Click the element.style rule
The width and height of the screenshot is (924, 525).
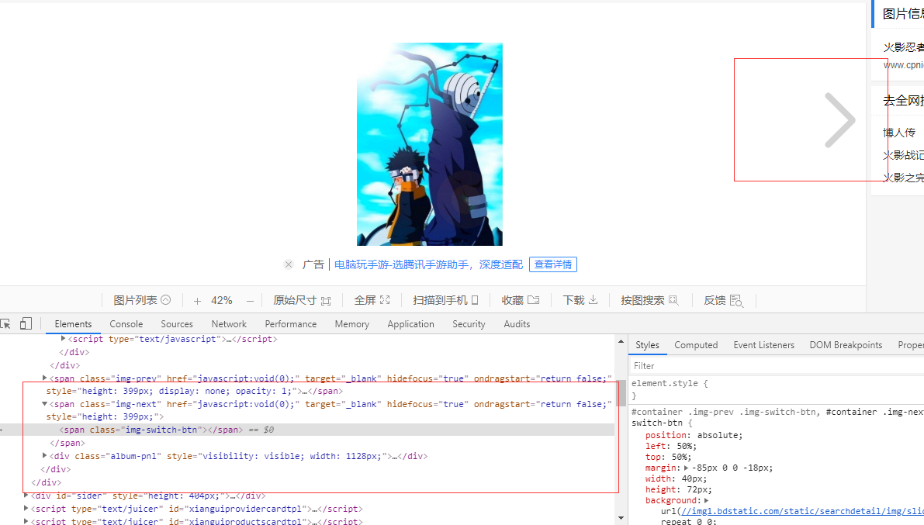point(670,384)
